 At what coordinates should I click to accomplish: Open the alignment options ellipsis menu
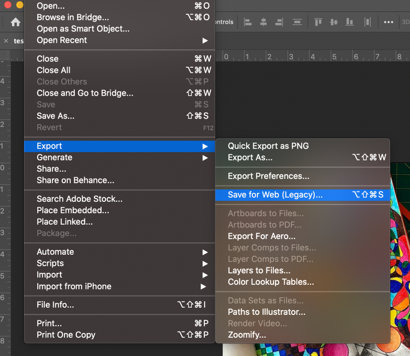click(x=388, y=22)
